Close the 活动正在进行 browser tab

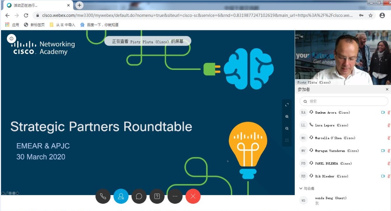click(x=68, y=5)
